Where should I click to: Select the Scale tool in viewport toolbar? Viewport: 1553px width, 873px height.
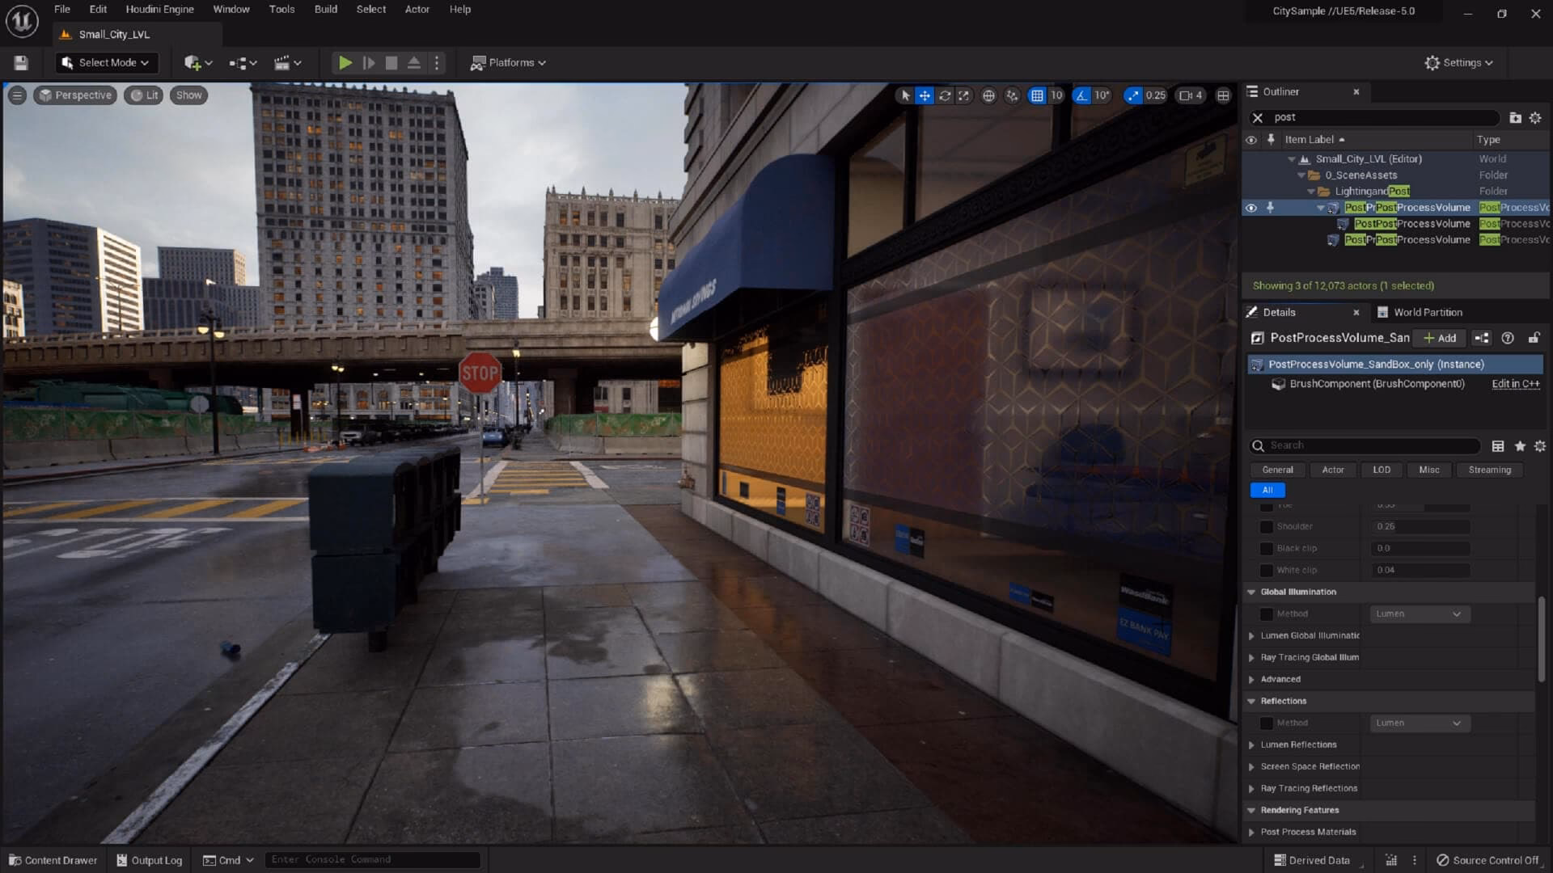point(964,95)
